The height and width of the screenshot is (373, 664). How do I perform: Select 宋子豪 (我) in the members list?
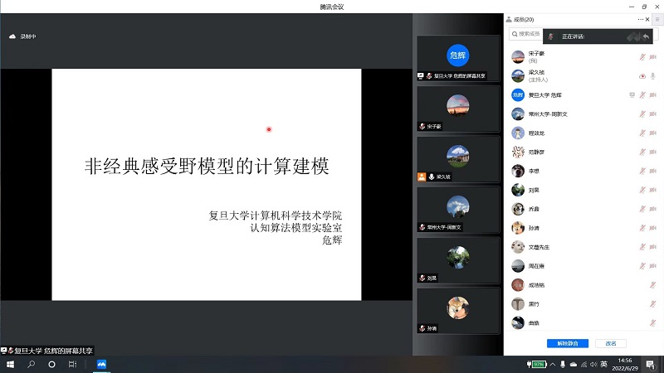click(x=583, y=57)
